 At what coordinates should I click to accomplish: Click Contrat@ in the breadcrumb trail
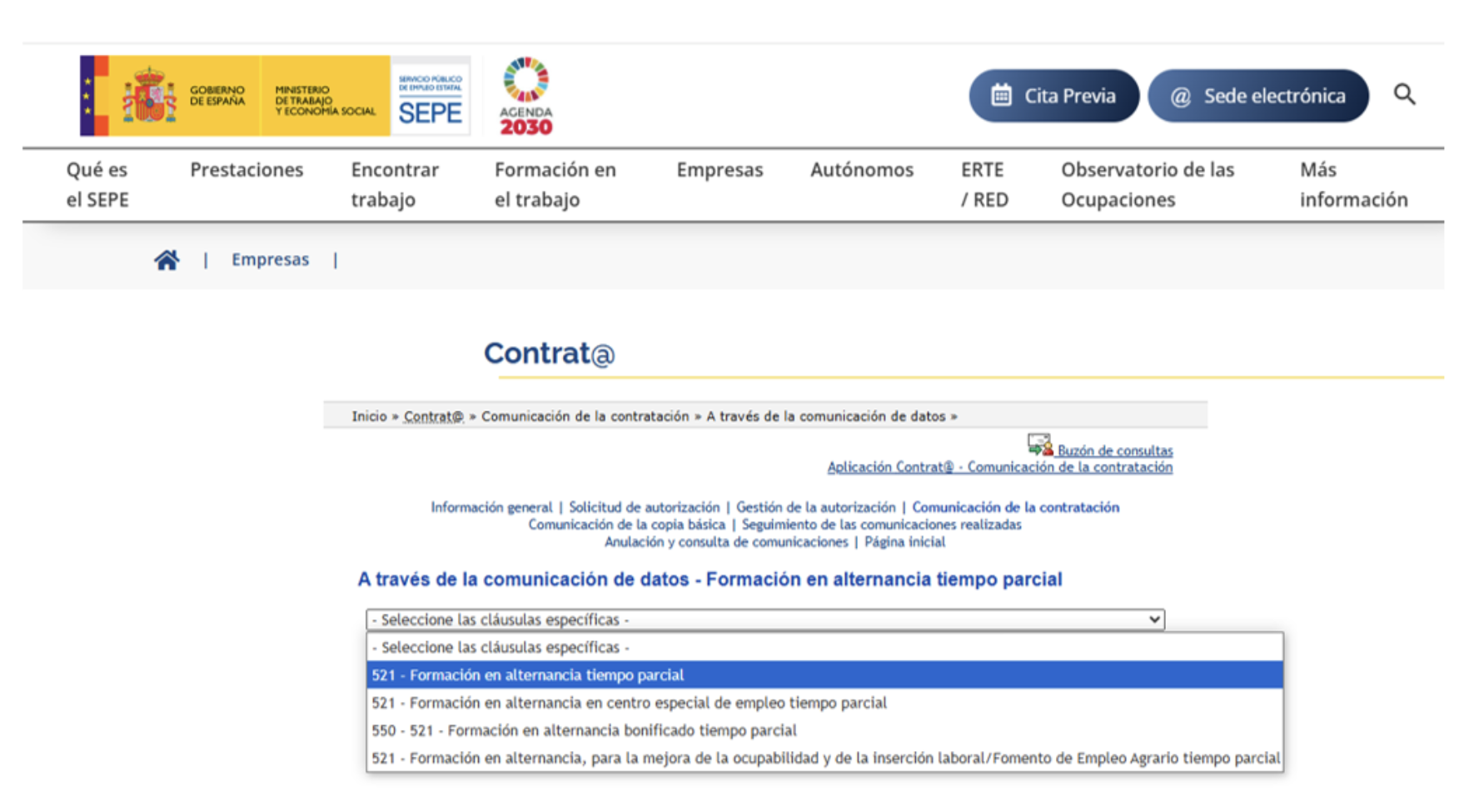pos(433,416)
